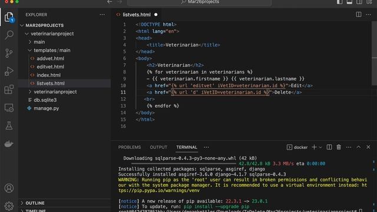Go back in navigation history
The width and height of the screenshot is (377, 212).
(x=110, y=2)
